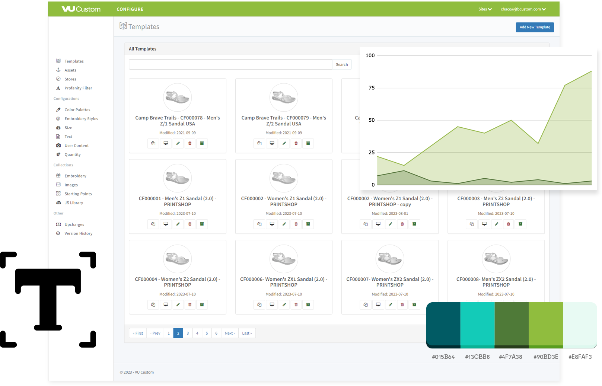Copy the CF000079 Men's Z/2 Sandal template
602x386 pixels.
tap(259, 143)
